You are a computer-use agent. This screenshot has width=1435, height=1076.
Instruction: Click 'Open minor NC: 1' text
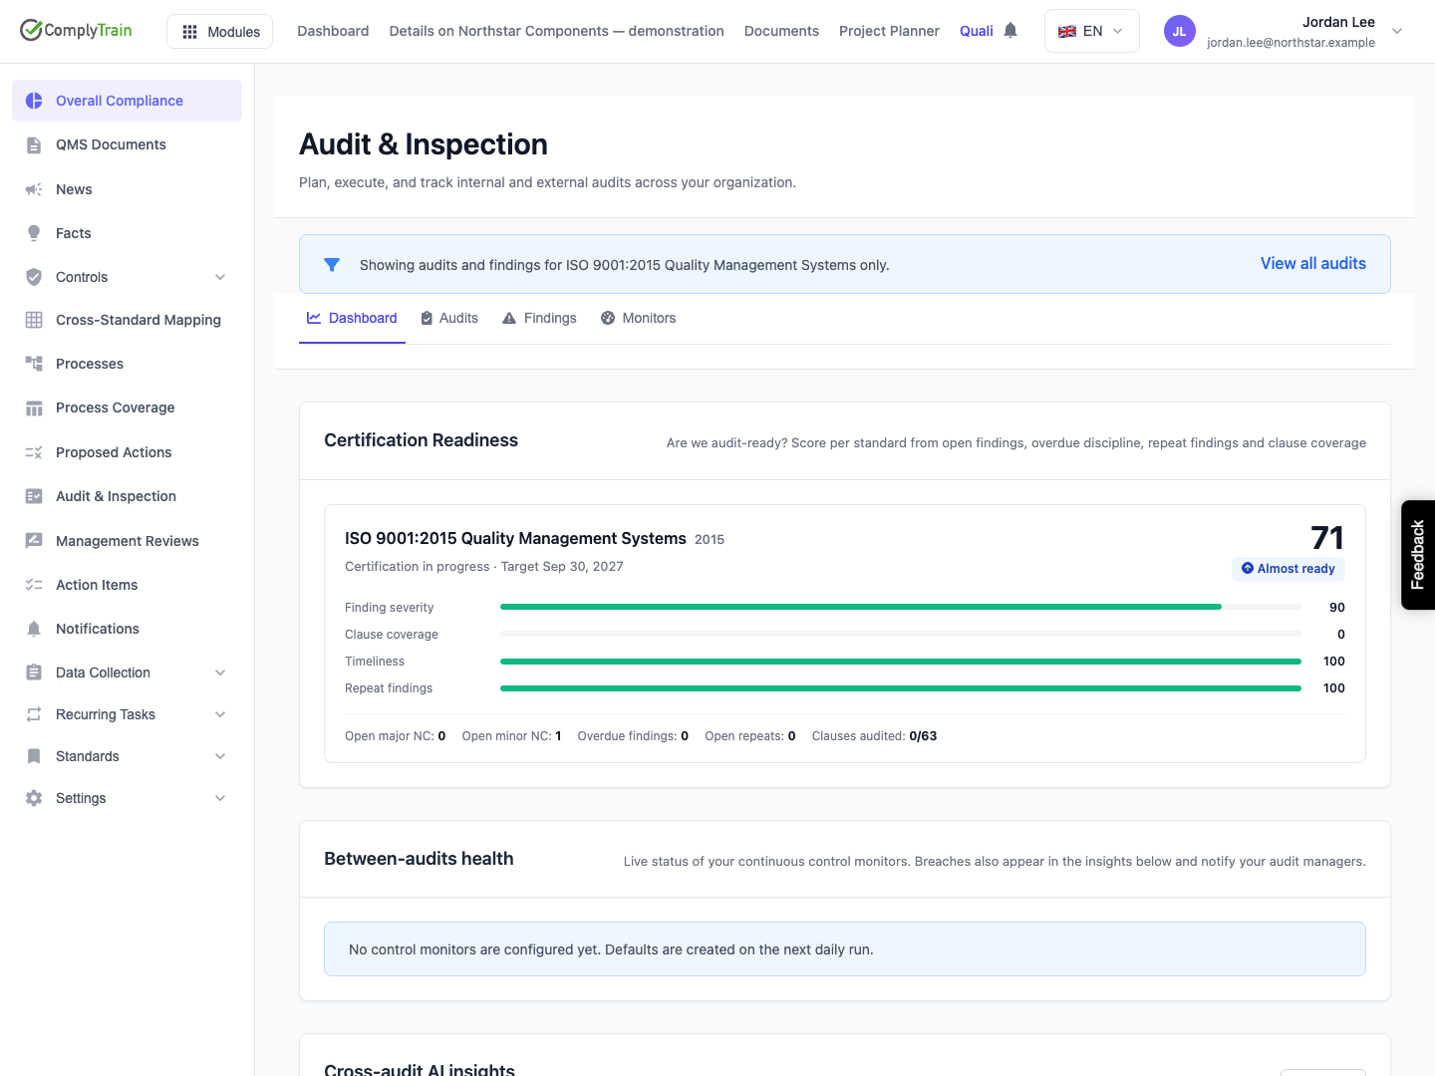pos(511,736)
